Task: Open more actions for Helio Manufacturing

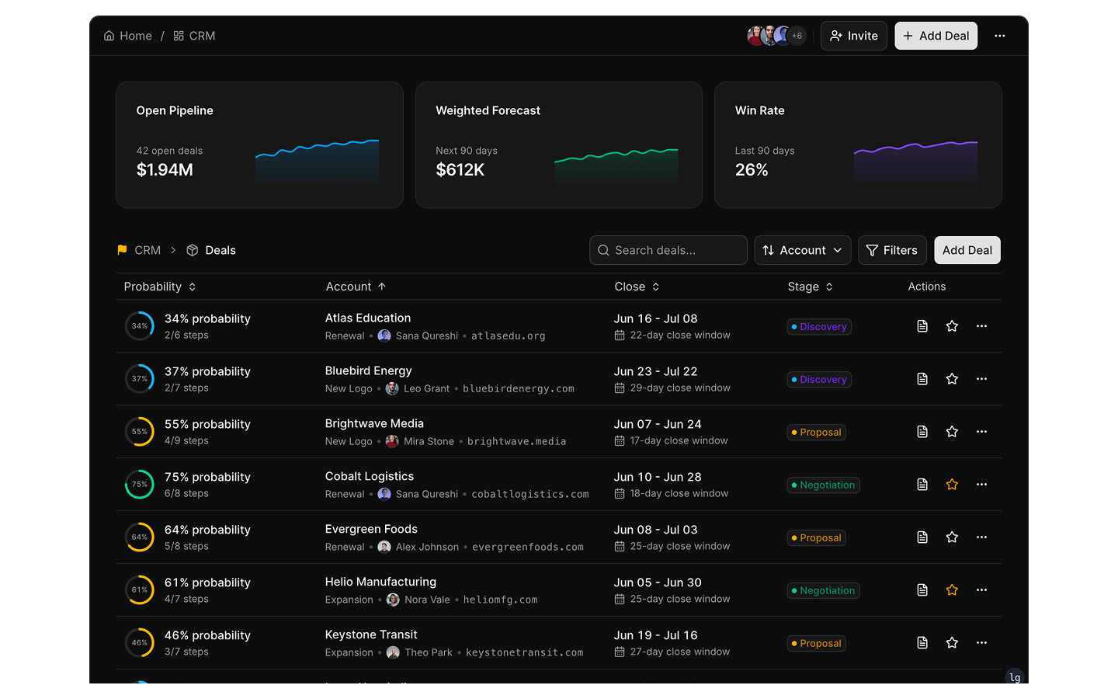Action: point(981,590)
